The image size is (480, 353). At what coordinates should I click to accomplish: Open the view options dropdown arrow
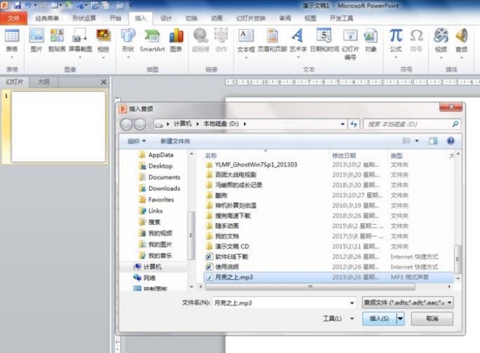point(417,141)
